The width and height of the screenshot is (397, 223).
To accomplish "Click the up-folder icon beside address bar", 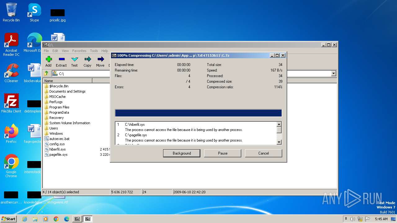I will (46, 73).
